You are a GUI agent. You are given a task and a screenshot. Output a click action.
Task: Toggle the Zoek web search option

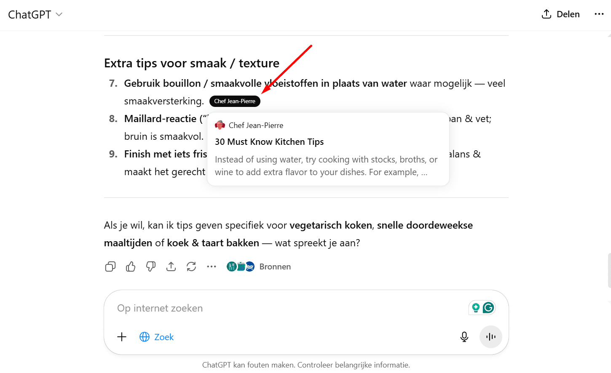tap(157, 337)
